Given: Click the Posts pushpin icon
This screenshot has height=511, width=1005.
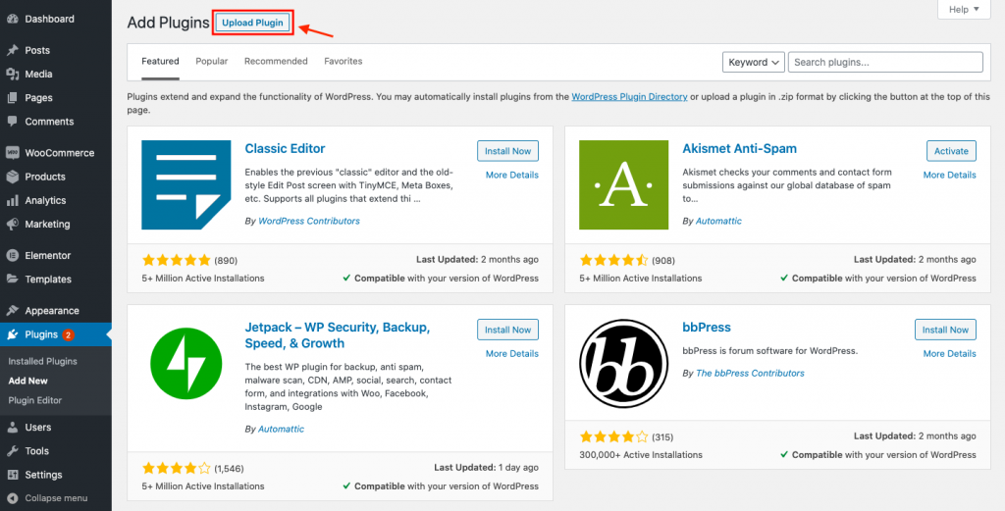Looking at the screenshot, I should coord(12,51).
